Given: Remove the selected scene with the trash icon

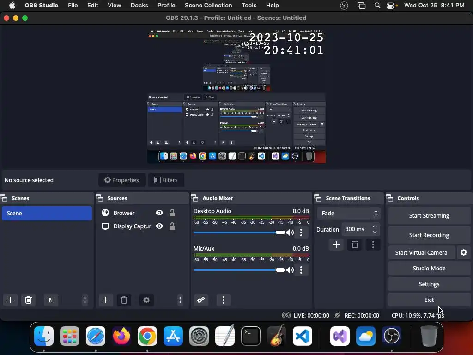Looking at the screenshot, I should click(28, 300).
